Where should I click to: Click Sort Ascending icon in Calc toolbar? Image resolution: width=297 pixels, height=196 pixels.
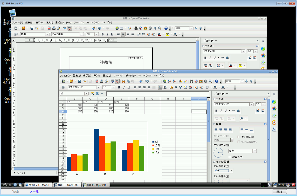pos(169,81)
